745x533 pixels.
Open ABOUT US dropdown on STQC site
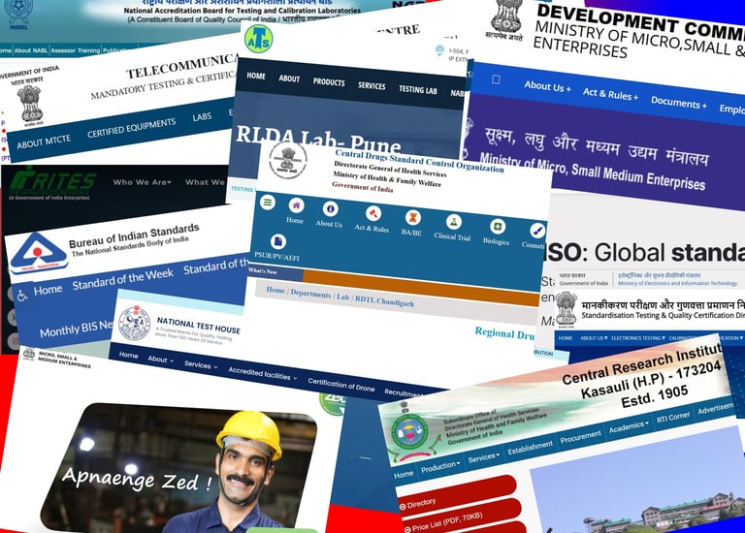[594, 338]
